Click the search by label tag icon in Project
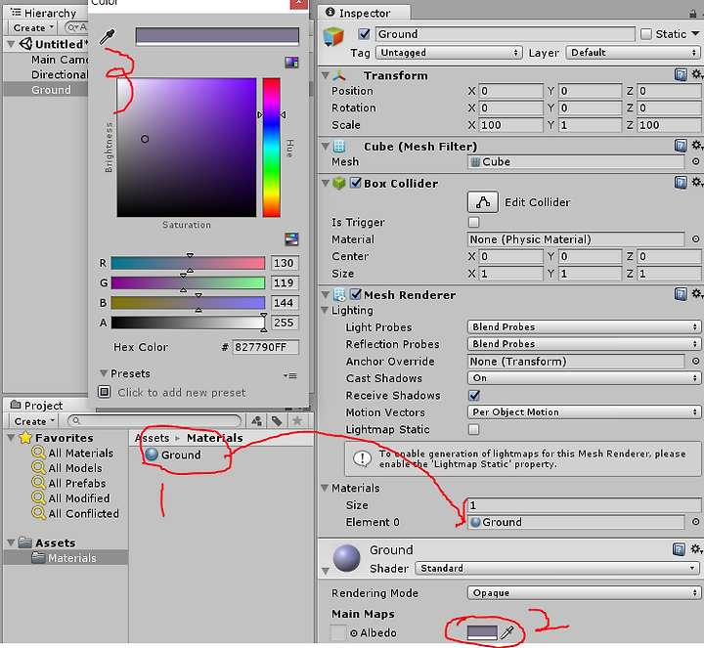The image size is (704, 648). (x=277, y=421)
